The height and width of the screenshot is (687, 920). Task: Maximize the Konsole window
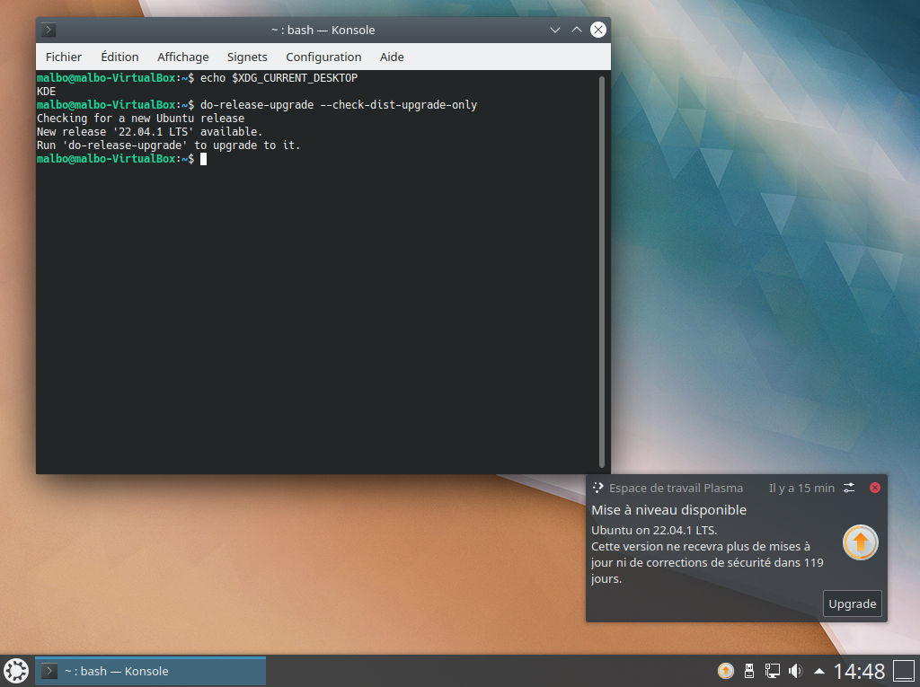tap(577, 30)
